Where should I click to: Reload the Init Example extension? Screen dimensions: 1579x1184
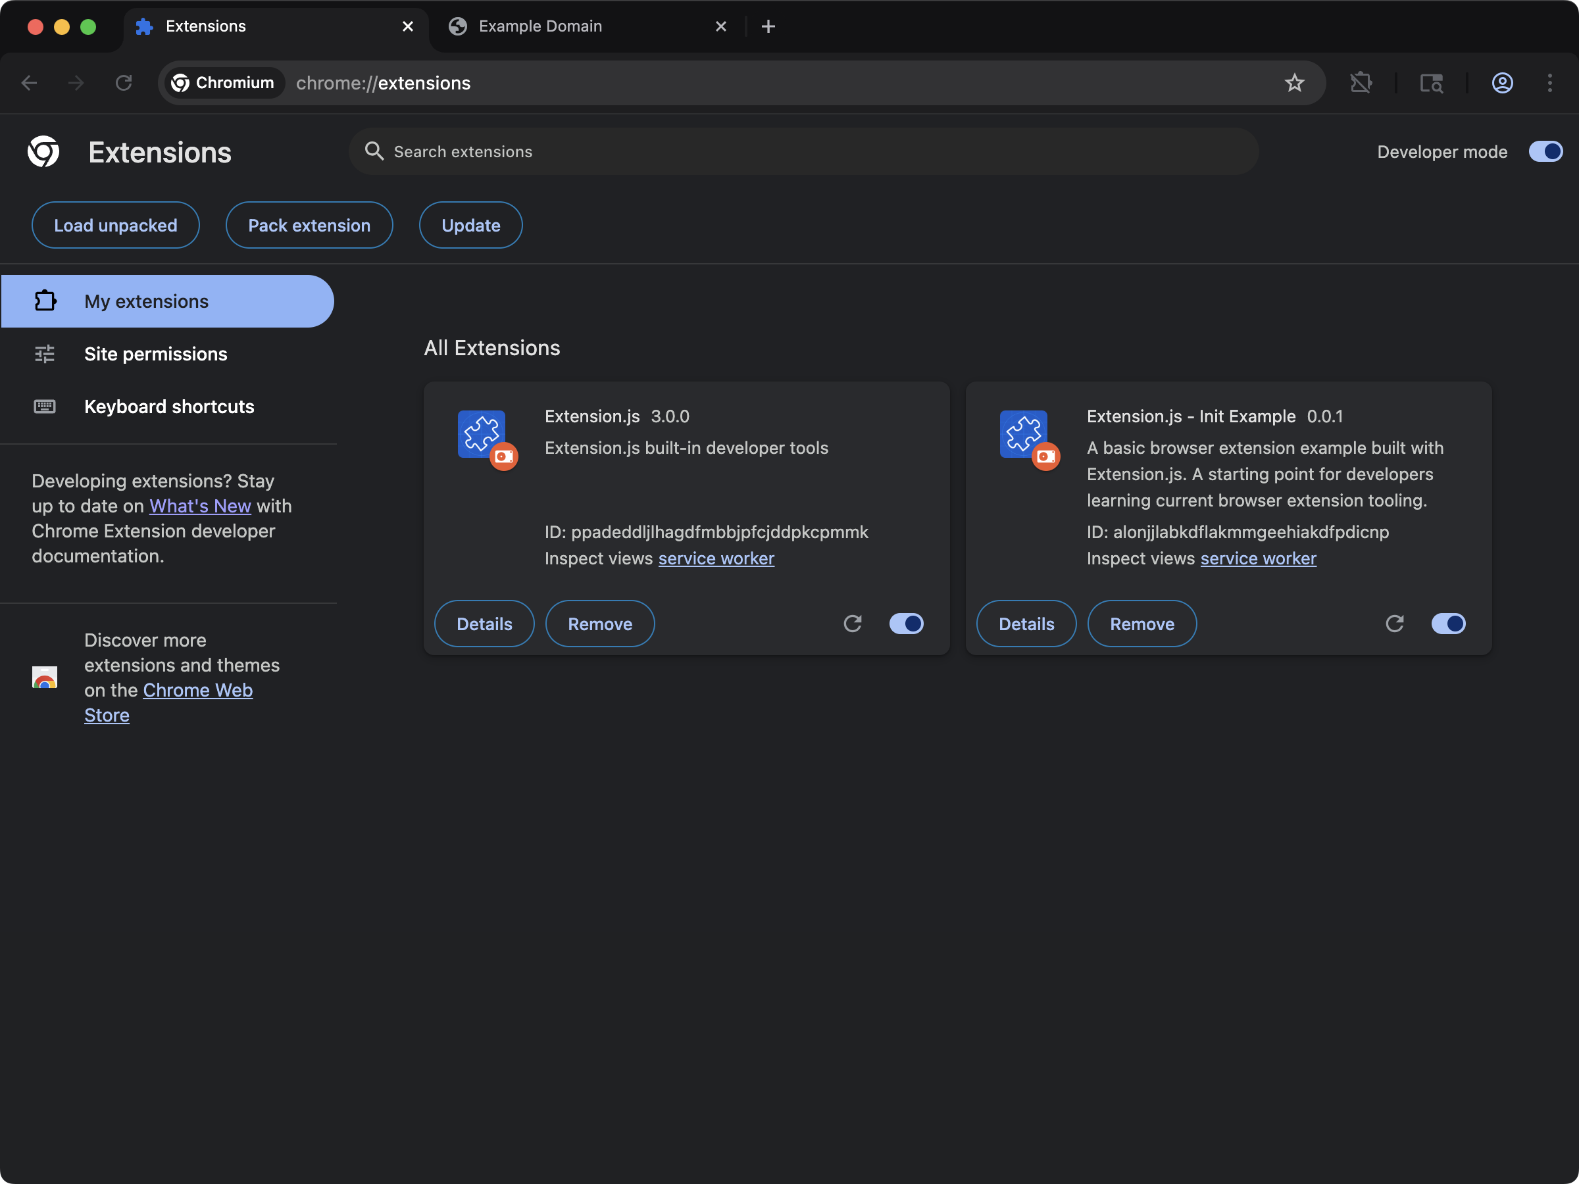(x=1394, y=624)
